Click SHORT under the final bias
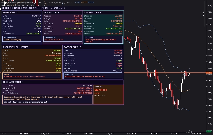The height and width of the screenshot is (135, 213). [x=97, y=93]
